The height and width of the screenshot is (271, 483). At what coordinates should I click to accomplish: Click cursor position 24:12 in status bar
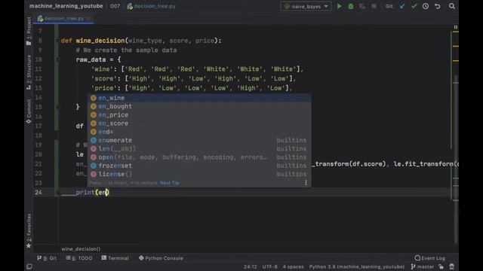tap(250, 266)
